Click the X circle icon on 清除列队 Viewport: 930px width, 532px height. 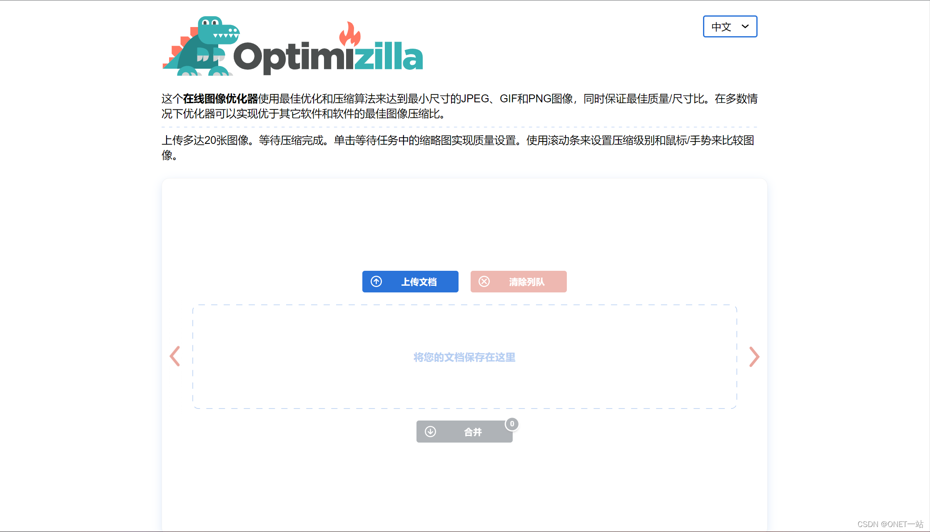484,282
